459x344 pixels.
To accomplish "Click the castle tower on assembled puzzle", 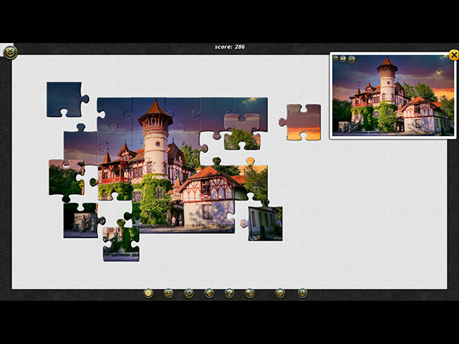I will click(156, 136).
